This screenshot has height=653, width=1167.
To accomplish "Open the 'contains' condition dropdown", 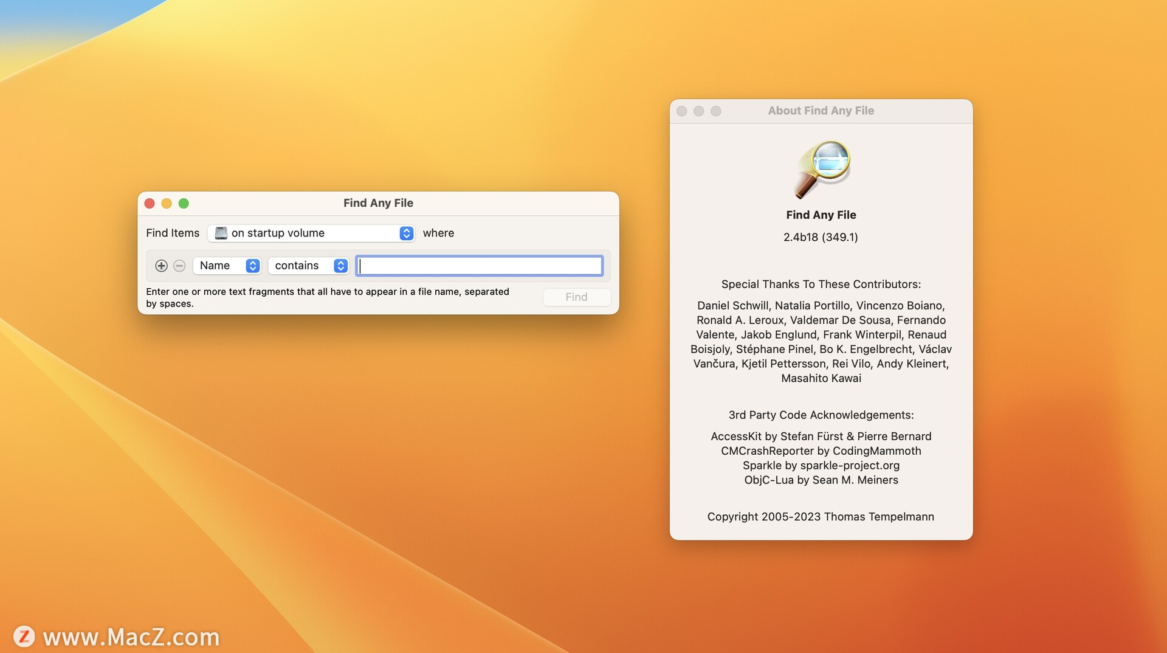I will click(308, 266).
